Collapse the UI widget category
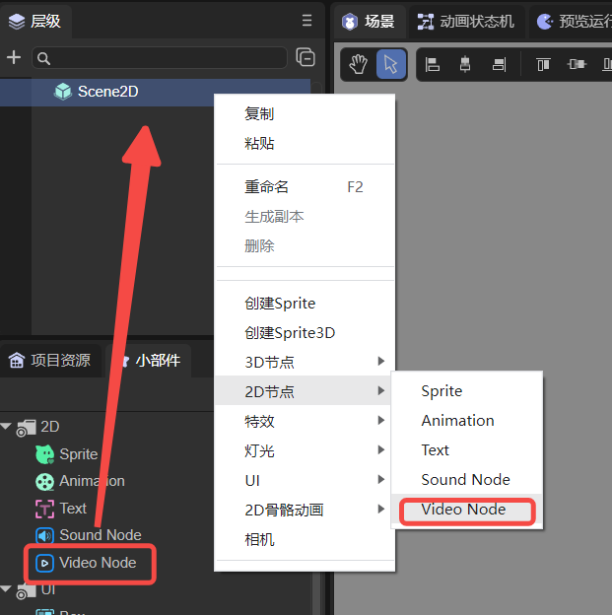This screenshot has width=612, height=615. 7,589
